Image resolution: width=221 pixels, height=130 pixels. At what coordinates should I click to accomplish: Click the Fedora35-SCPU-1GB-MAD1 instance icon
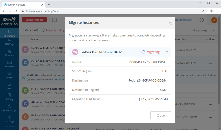coord(25,117)
